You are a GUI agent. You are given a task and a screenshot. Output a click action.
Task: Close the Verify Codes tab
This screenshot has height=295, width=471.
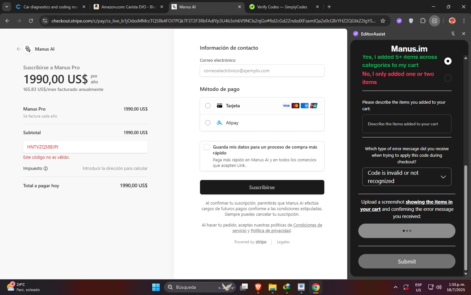(x=317, y=7)
